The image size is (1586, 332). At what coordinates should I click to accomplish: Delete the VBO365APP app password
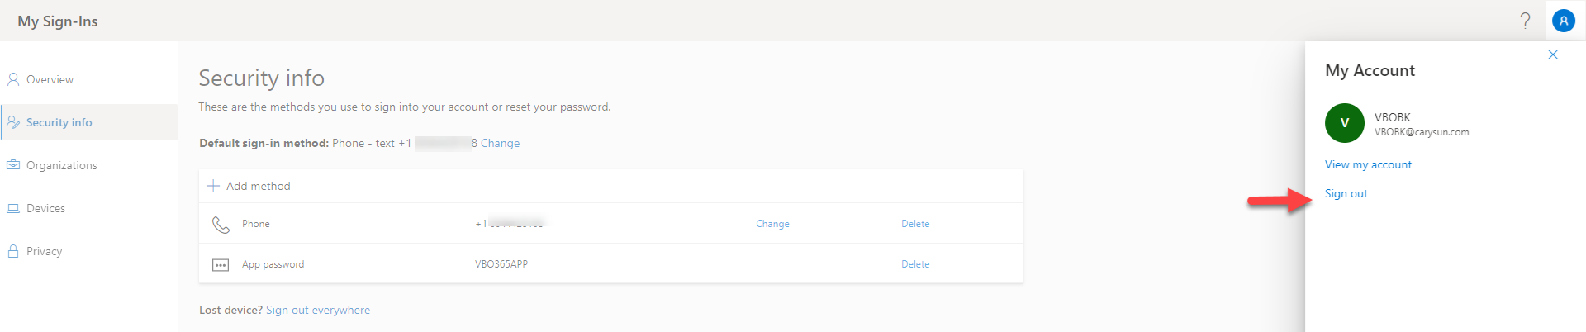[915, 264]
